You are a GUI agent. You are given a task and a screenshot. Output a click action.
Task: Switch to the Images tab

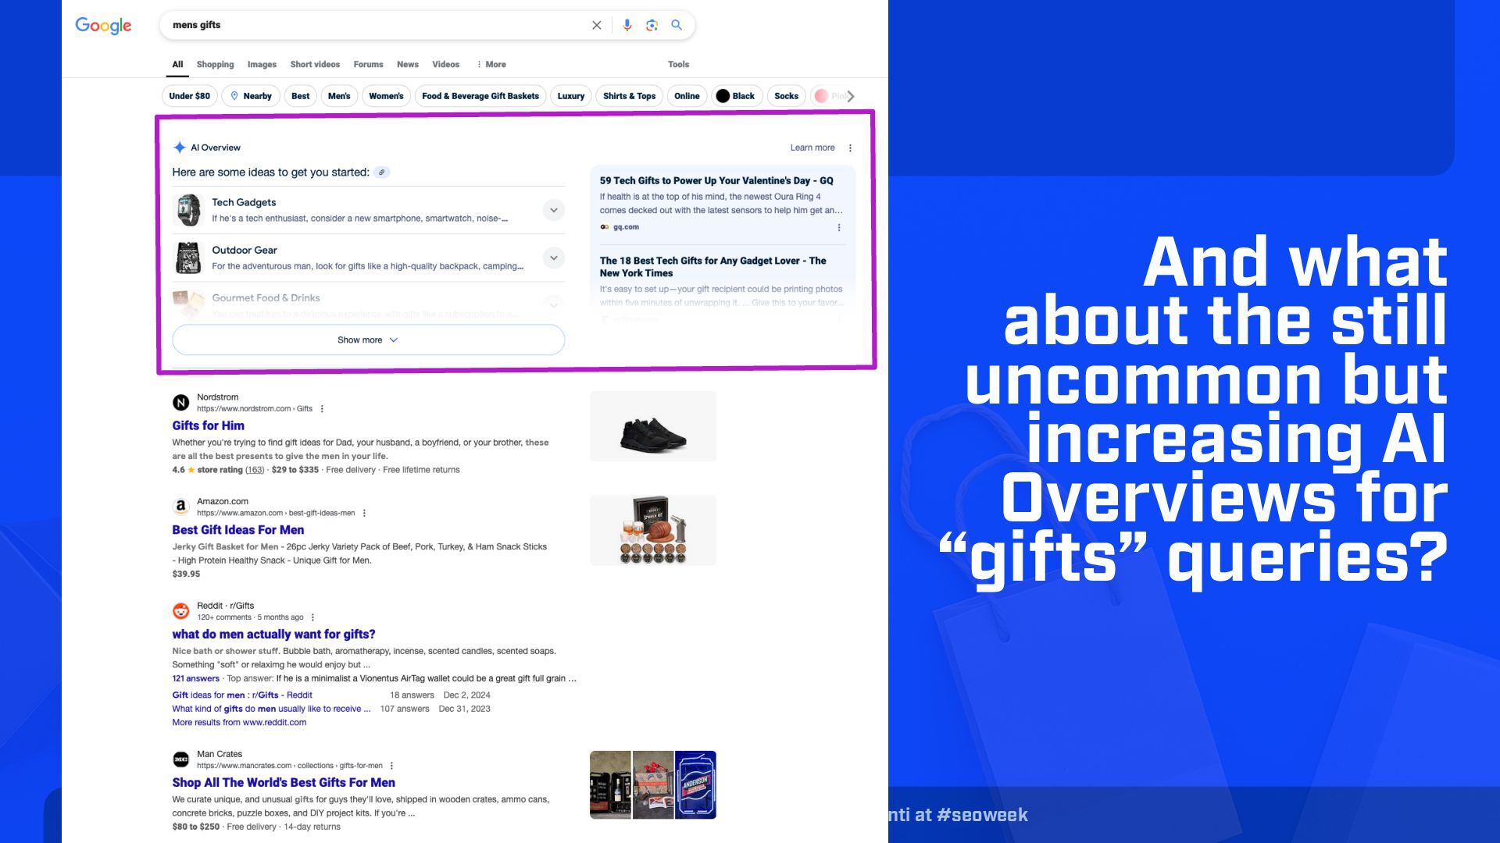point(262,65)
